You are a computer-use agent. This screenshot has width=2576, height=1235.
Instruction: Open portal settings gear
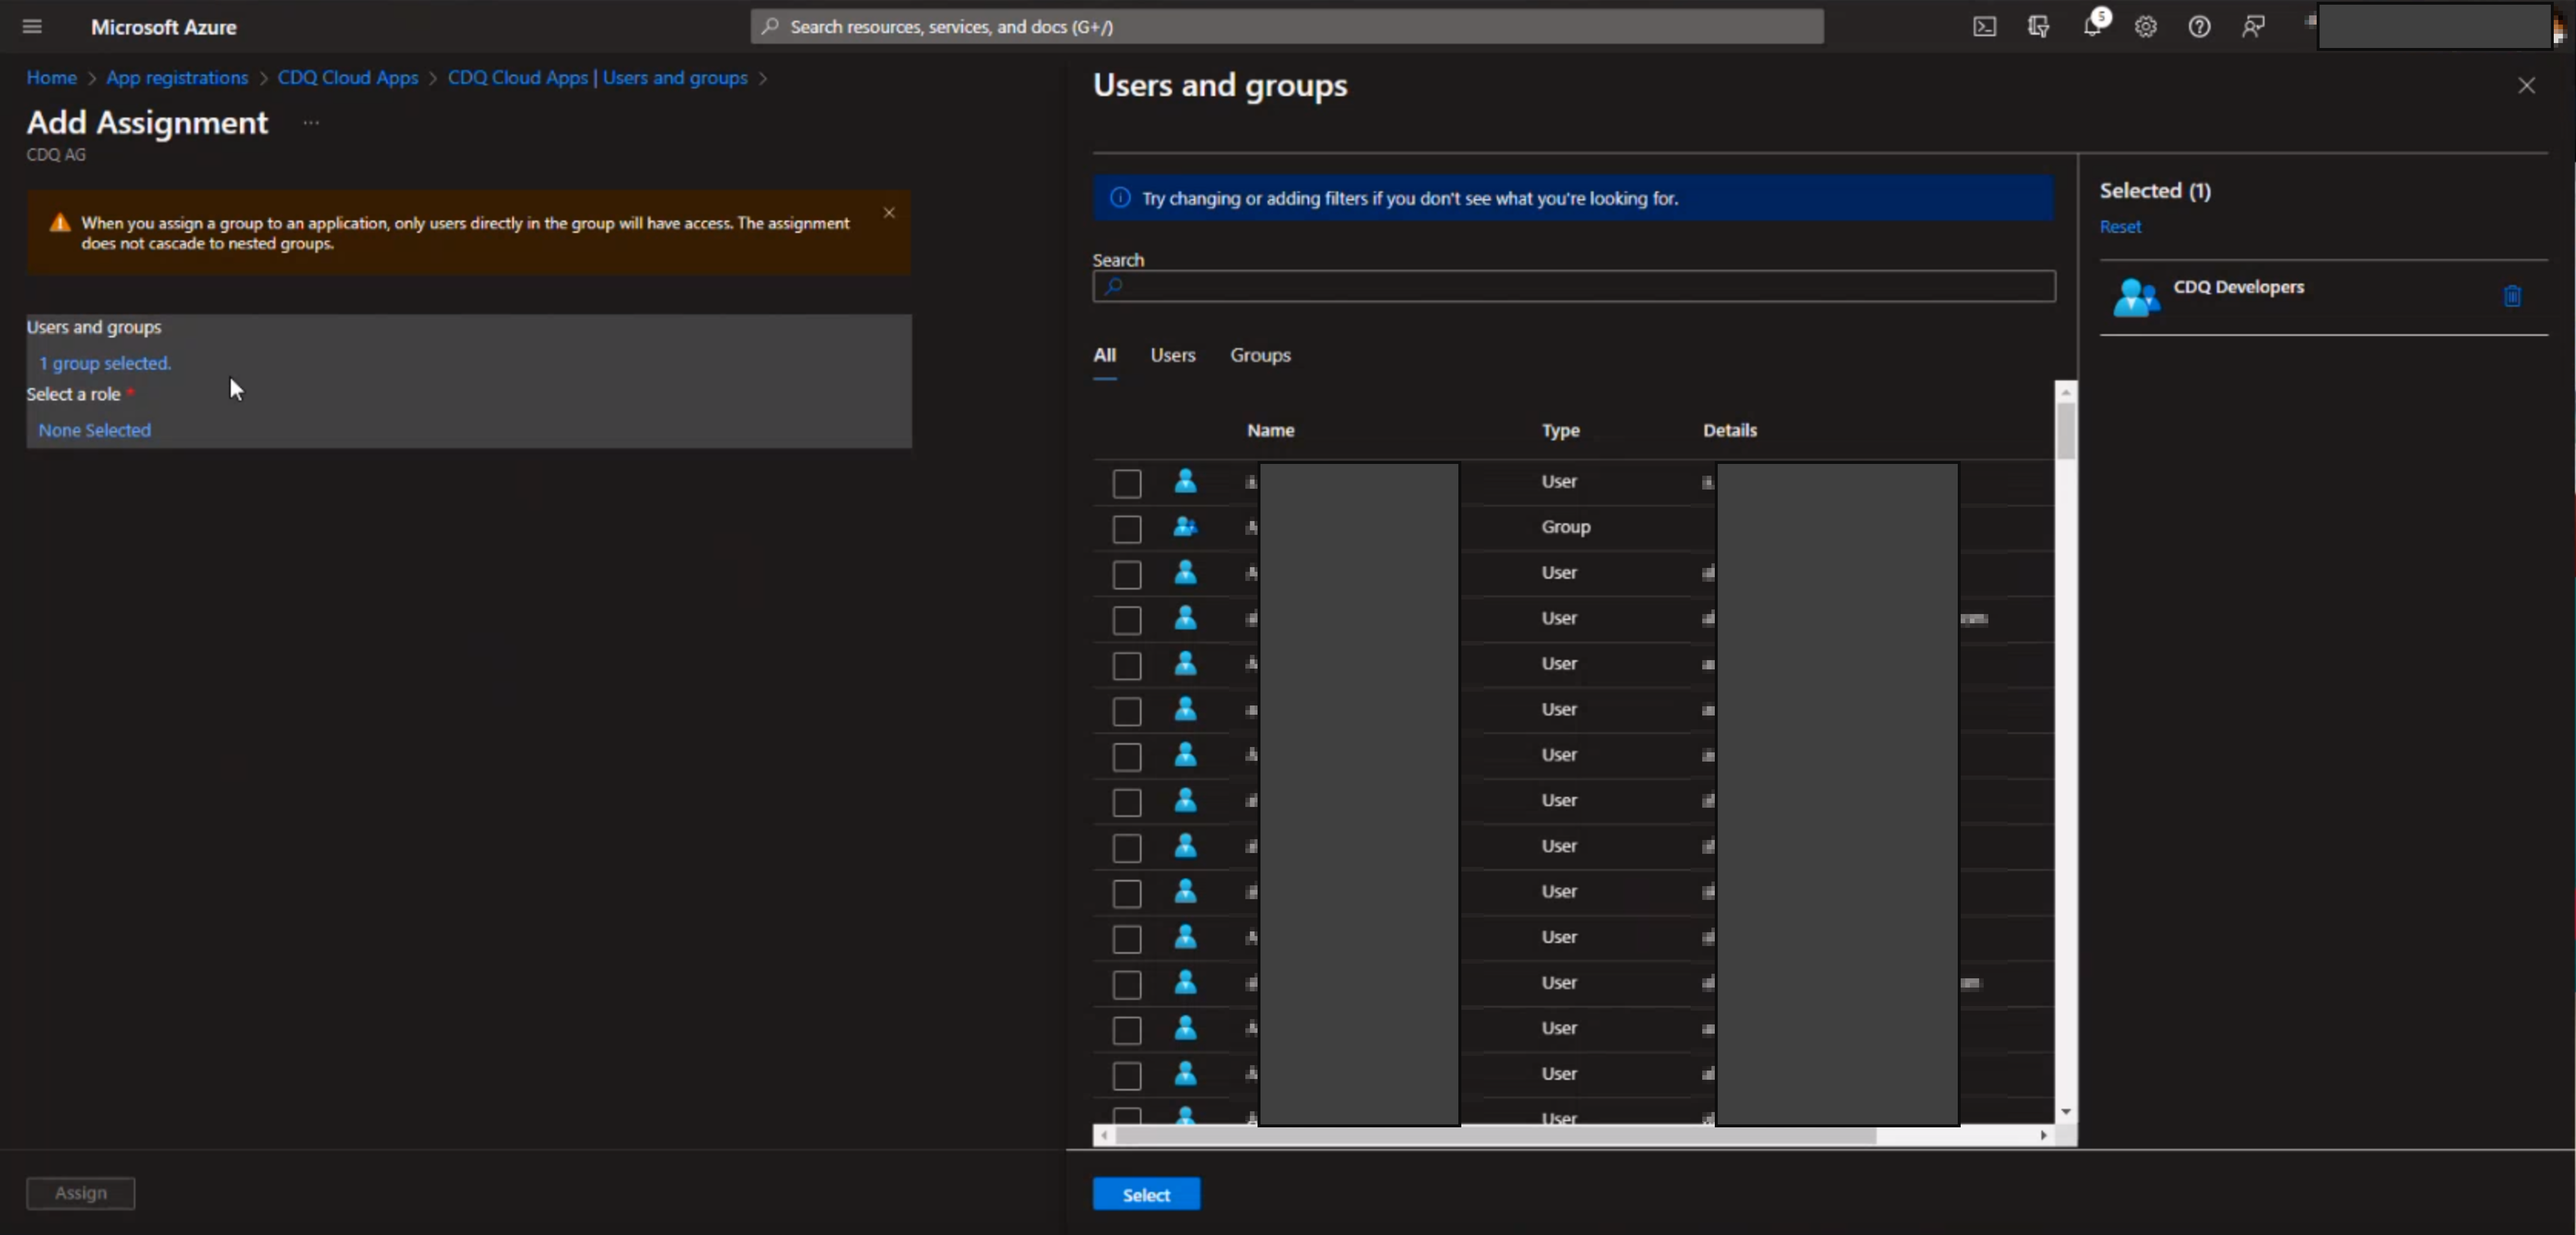click(2145, 27)
